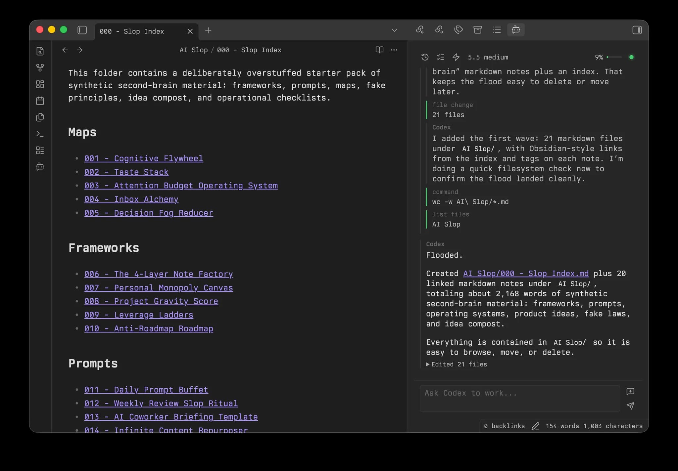Focus the Ask Codex to work input field
The image size is (678, 471).
pyautogui.click(x=520, y=399)
